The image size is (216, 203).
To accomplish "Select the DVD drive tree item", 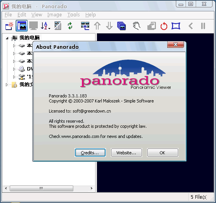I will 30,69.
